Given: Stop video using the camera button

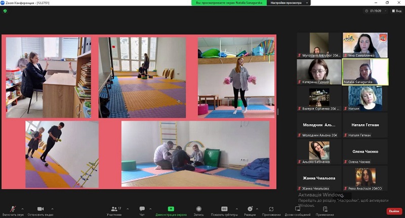Looking at the screenshot, I should coord(40,209).
